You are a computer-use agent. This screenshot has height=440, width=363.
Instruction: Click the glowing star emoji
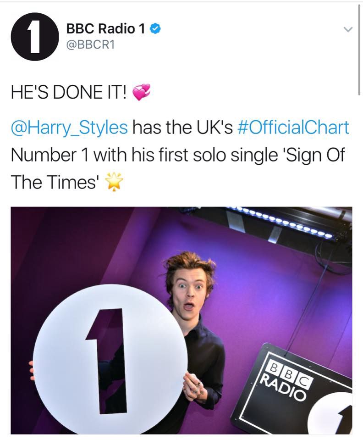pos(114,182)
